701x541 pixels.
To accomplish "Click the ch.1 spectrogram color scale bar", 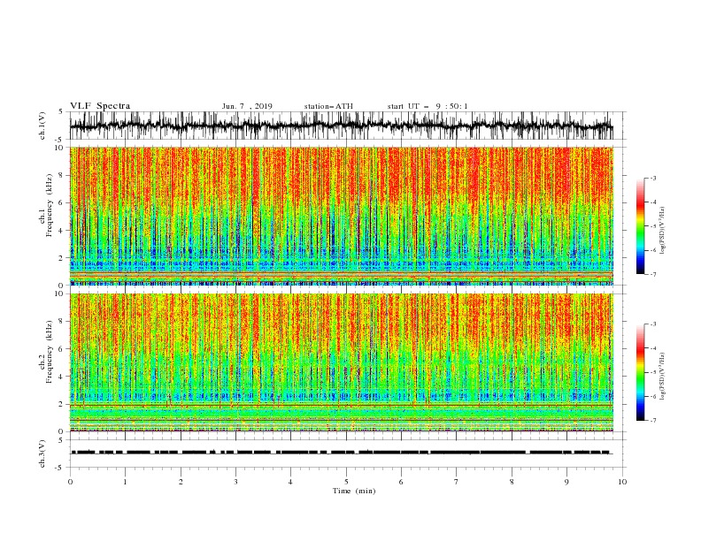I will pyautogui.click(x=640, y=226).
